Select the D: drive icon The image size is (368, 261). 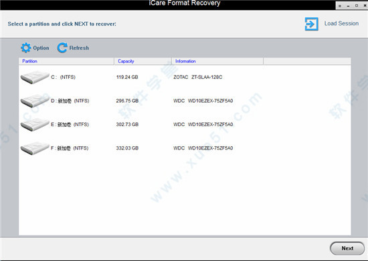35,101
